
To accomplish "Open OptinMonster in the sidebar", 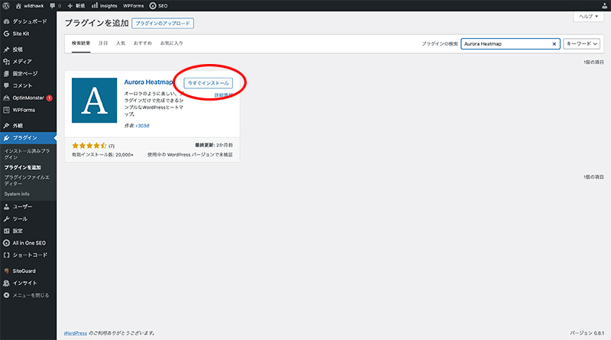I will (27, 98).
